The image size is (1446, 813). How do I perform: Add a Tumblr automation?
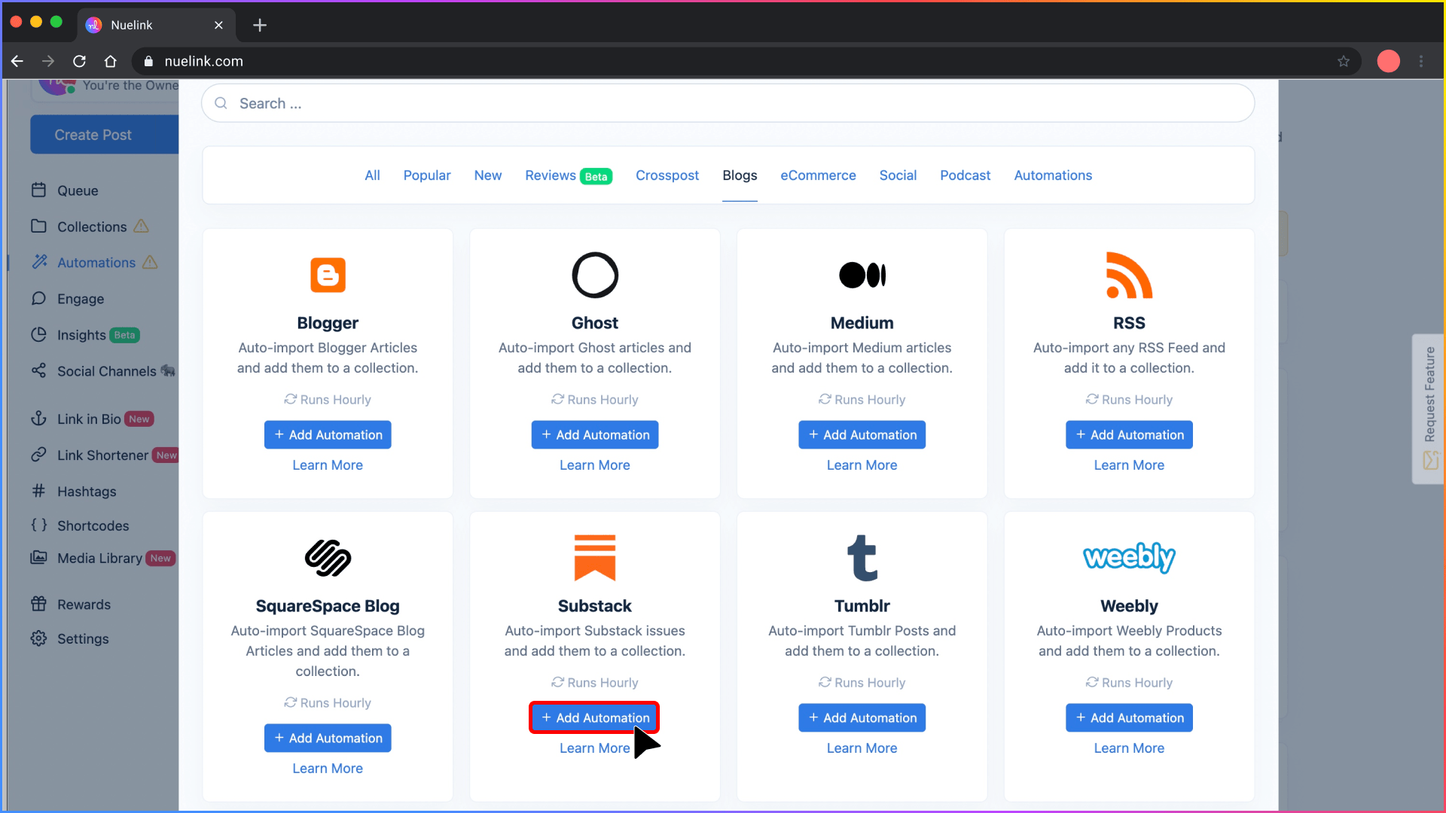click(862, 717)
